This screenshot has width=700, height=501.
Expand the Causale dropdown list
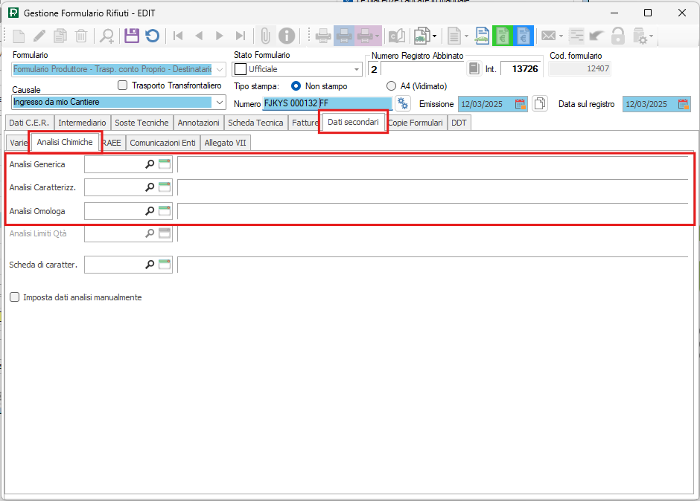(219, 103)
